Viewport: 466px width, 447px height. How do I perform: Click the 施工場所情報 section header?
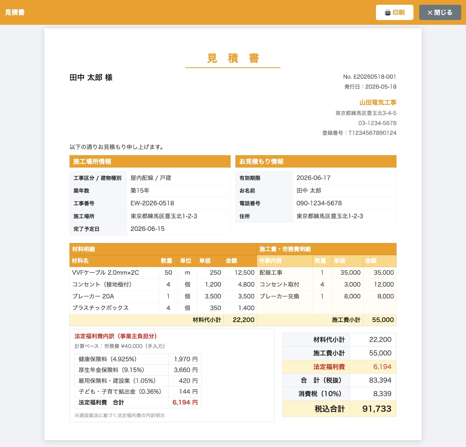(x=150, y=161)
